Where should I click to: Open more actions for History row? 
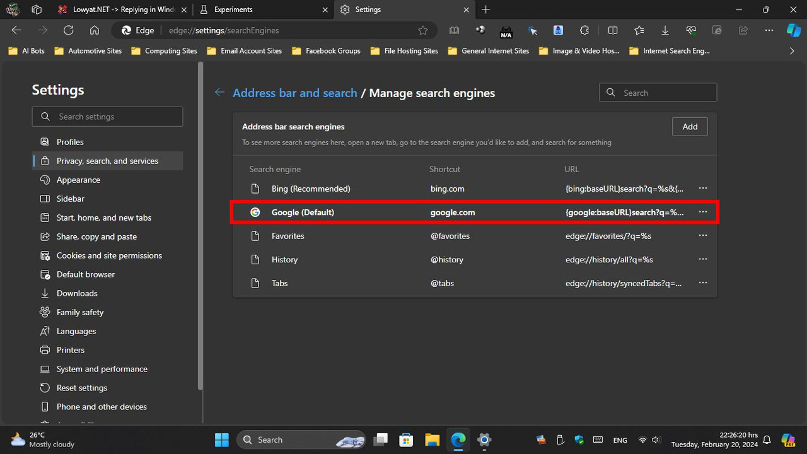pyautogui.click(x=703, y=260)
